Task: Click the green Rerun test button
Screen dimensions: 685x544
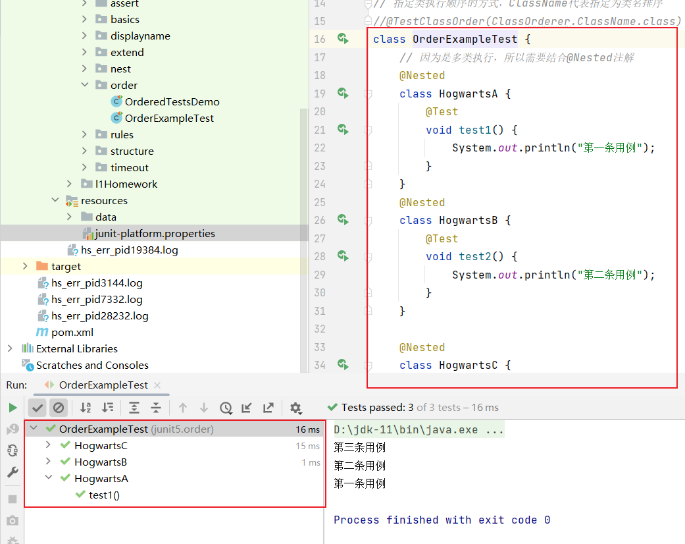Action: pyautogui.click(x=13, y=408)
